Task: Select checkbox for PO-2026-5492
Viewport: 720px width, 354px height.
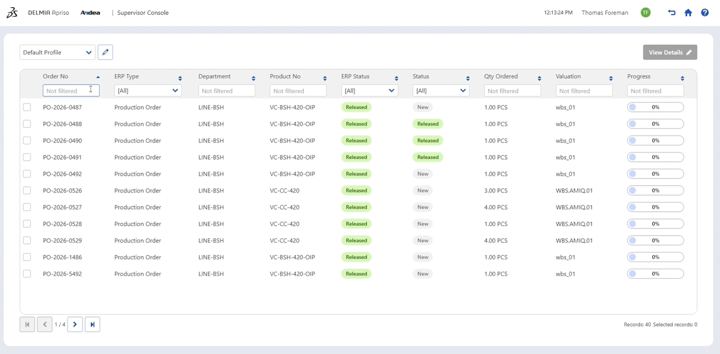Action: point(27,274)
